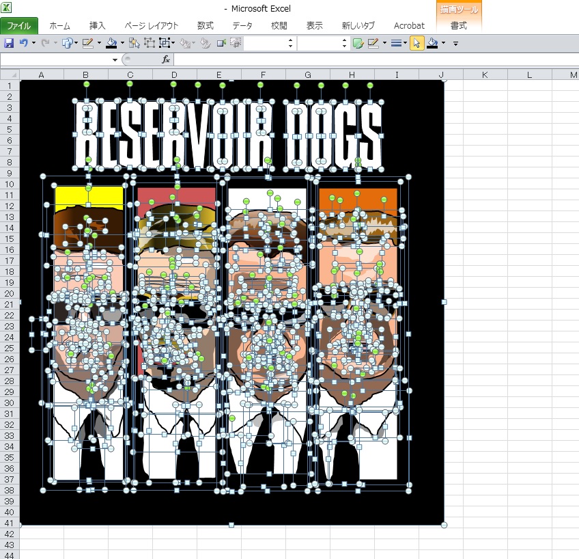Click inside the Name Box
The width and height of the screenshot is (579, 559).
[x=55, y=59]
